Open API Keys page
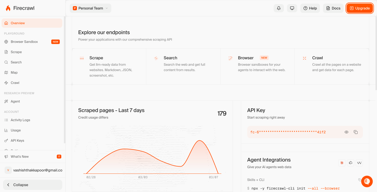Image resolution: width=377 pixels, height=192 pixels. (x=32, y=140)
